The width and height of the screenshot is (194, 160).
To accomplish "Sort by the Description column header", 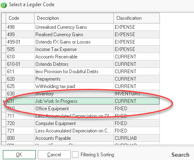I will pyautogui.click(x=74, y=18).
